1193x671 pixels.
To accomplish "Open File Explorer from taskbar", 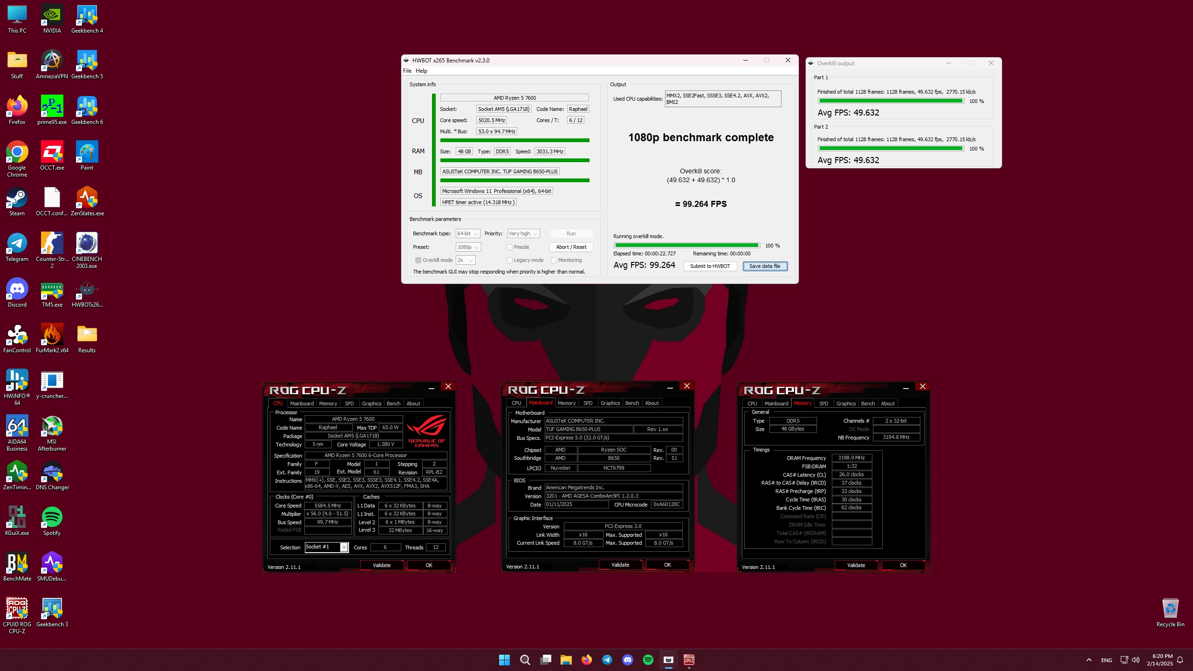I will click(x=566, y=660).
